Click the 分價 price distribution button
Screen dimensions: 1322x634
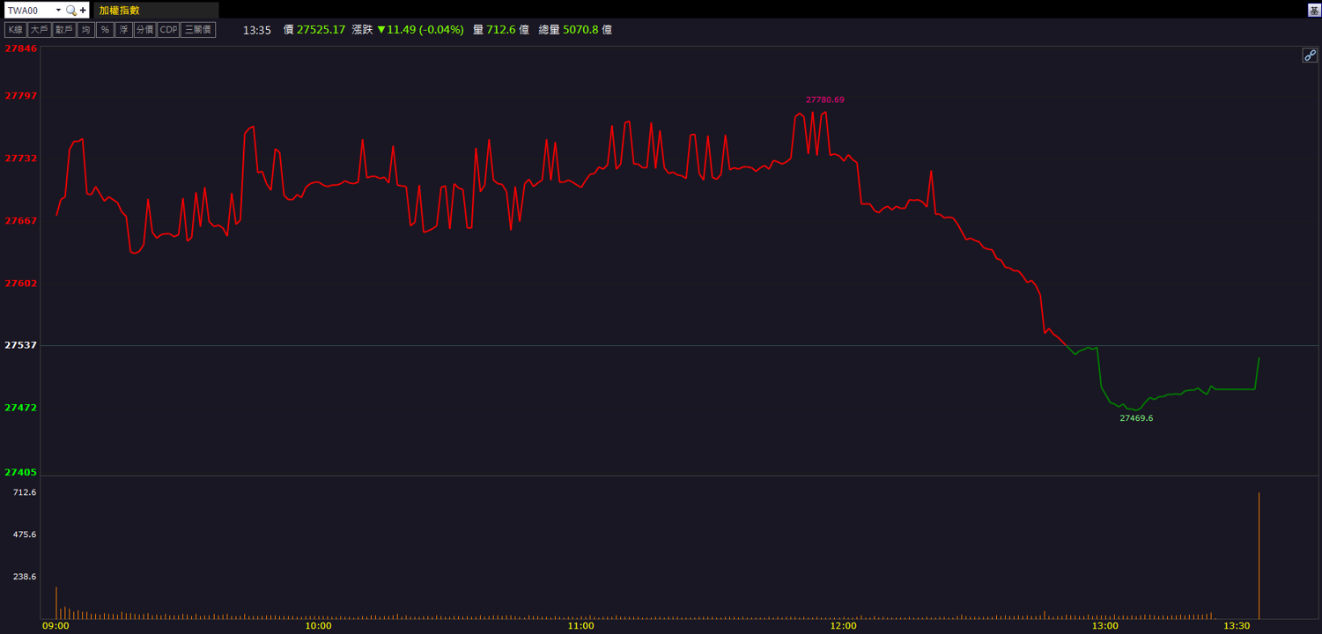point(144,30)
